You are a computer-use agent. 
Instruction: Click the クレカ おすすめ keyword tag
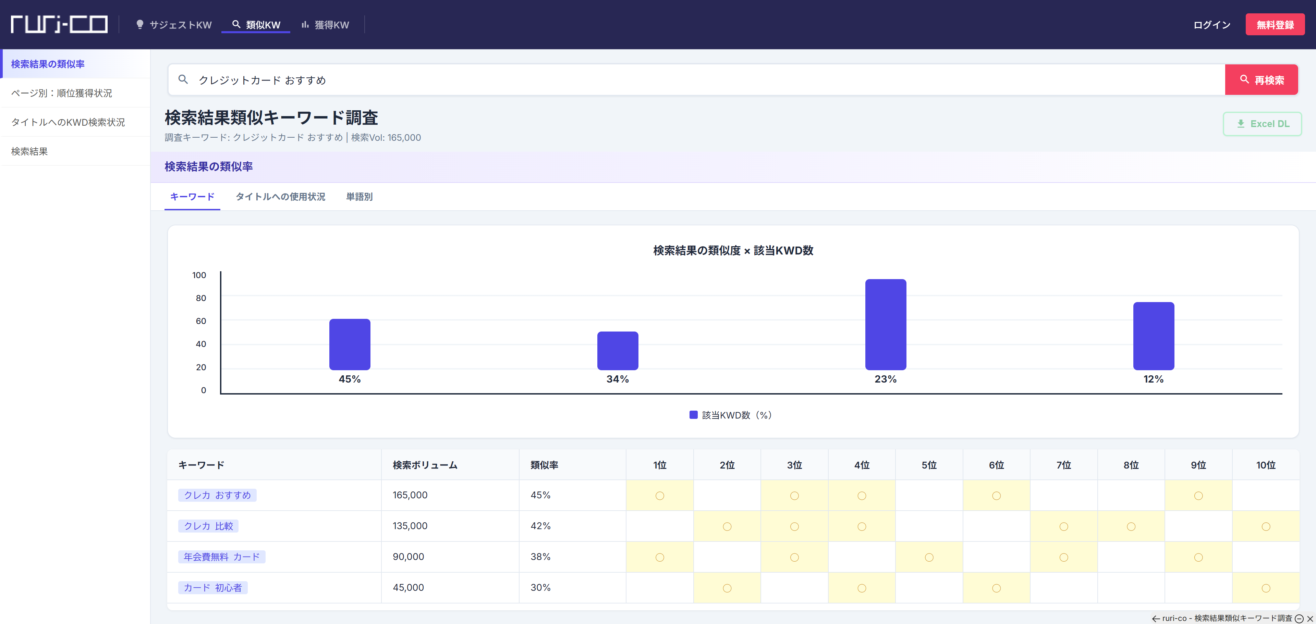pos(217,495)
